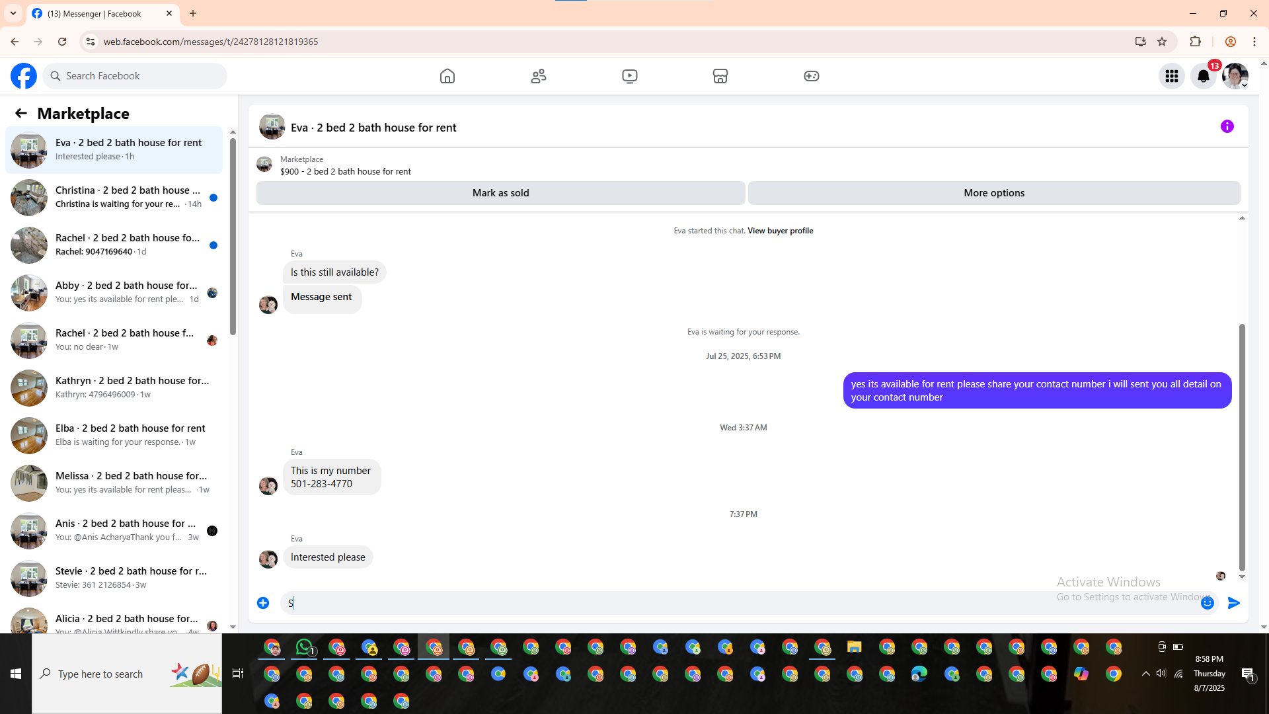Open the Facebook menu grid icon
This screenshot has width=1269, height=714.
(1172, 76)
